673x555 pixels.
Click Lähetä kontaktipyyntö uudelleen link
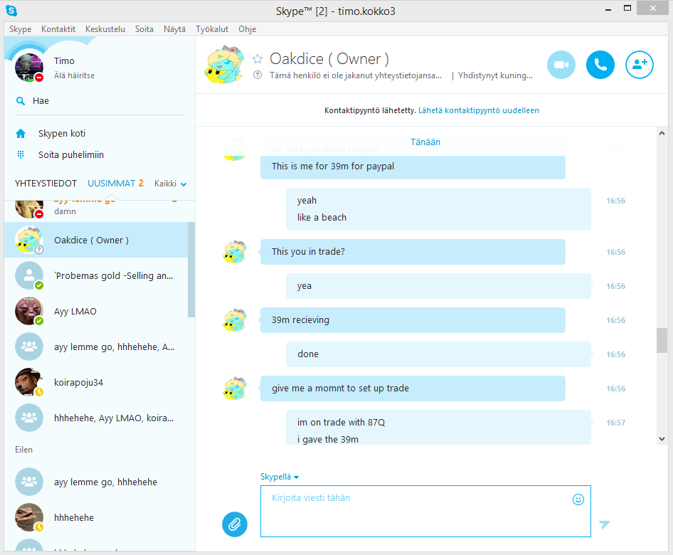479,110
